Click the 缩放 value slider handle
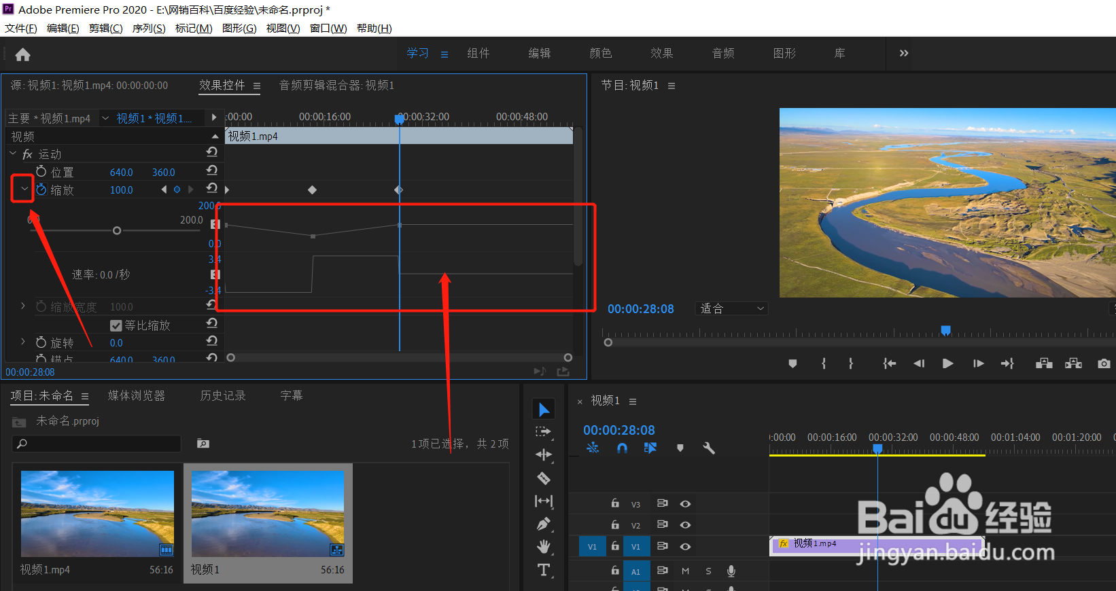Viewport: 1116px width, 591px height. click(x=117, y=231)
